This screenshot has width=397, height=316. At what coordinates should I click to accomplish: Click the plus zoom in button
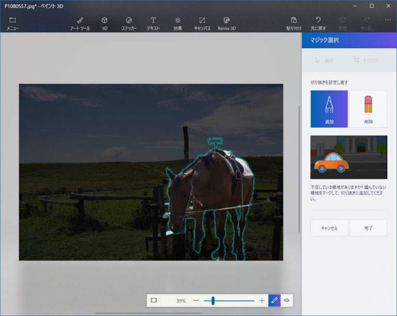[x=262, y=300]
